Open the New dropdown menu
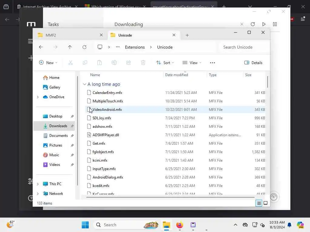Screen dimensions: 310x232 click(48, 63)
